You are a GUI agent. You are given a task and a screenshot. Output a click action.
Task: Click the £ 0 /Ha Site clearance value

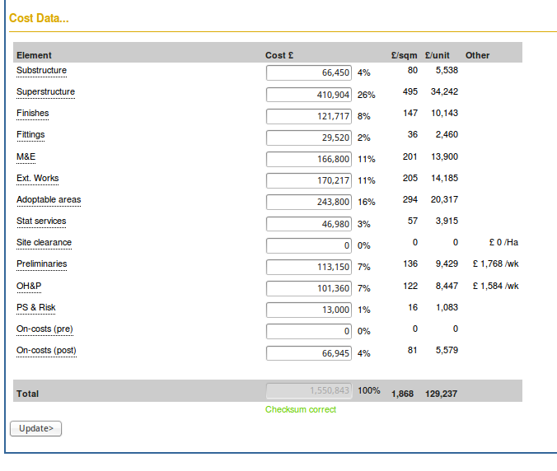pos(503,242)
